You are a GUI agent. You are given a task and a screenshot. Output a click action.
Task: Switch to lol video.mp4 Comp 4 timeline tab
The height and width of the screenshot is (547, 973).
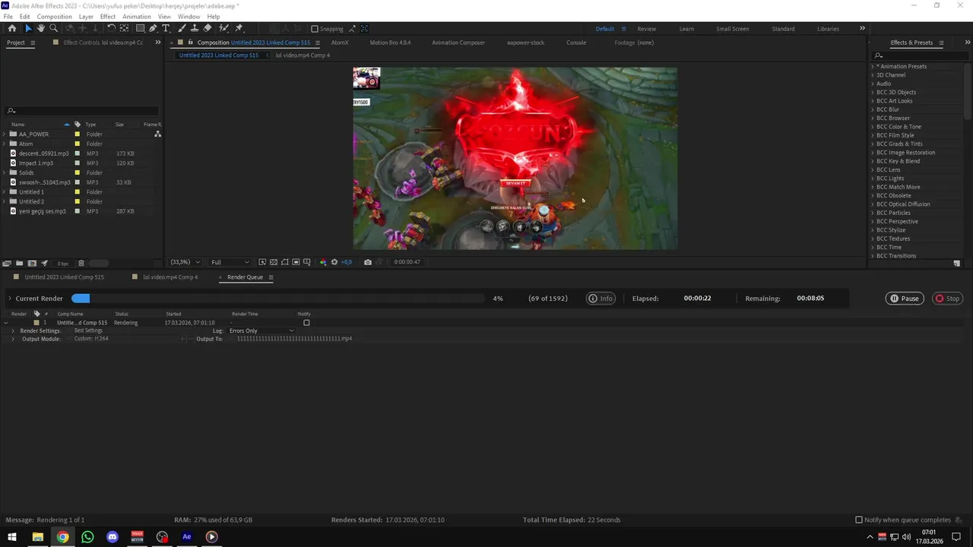coord(170,277)
